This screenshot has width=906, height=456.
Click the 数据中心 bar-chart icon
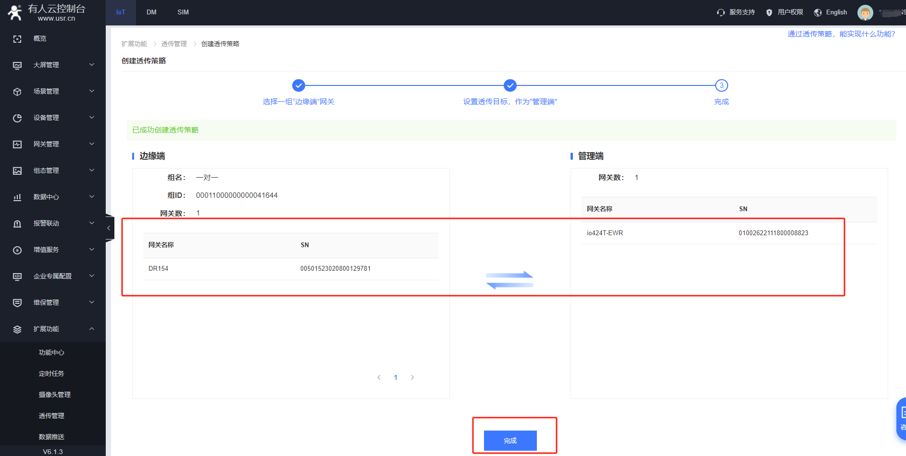[x=17, y=197]
